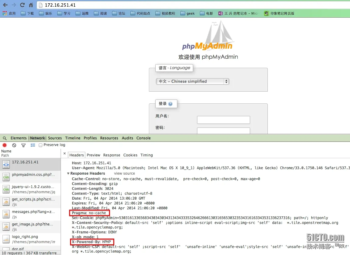Select the Headers detail tab

76,155
